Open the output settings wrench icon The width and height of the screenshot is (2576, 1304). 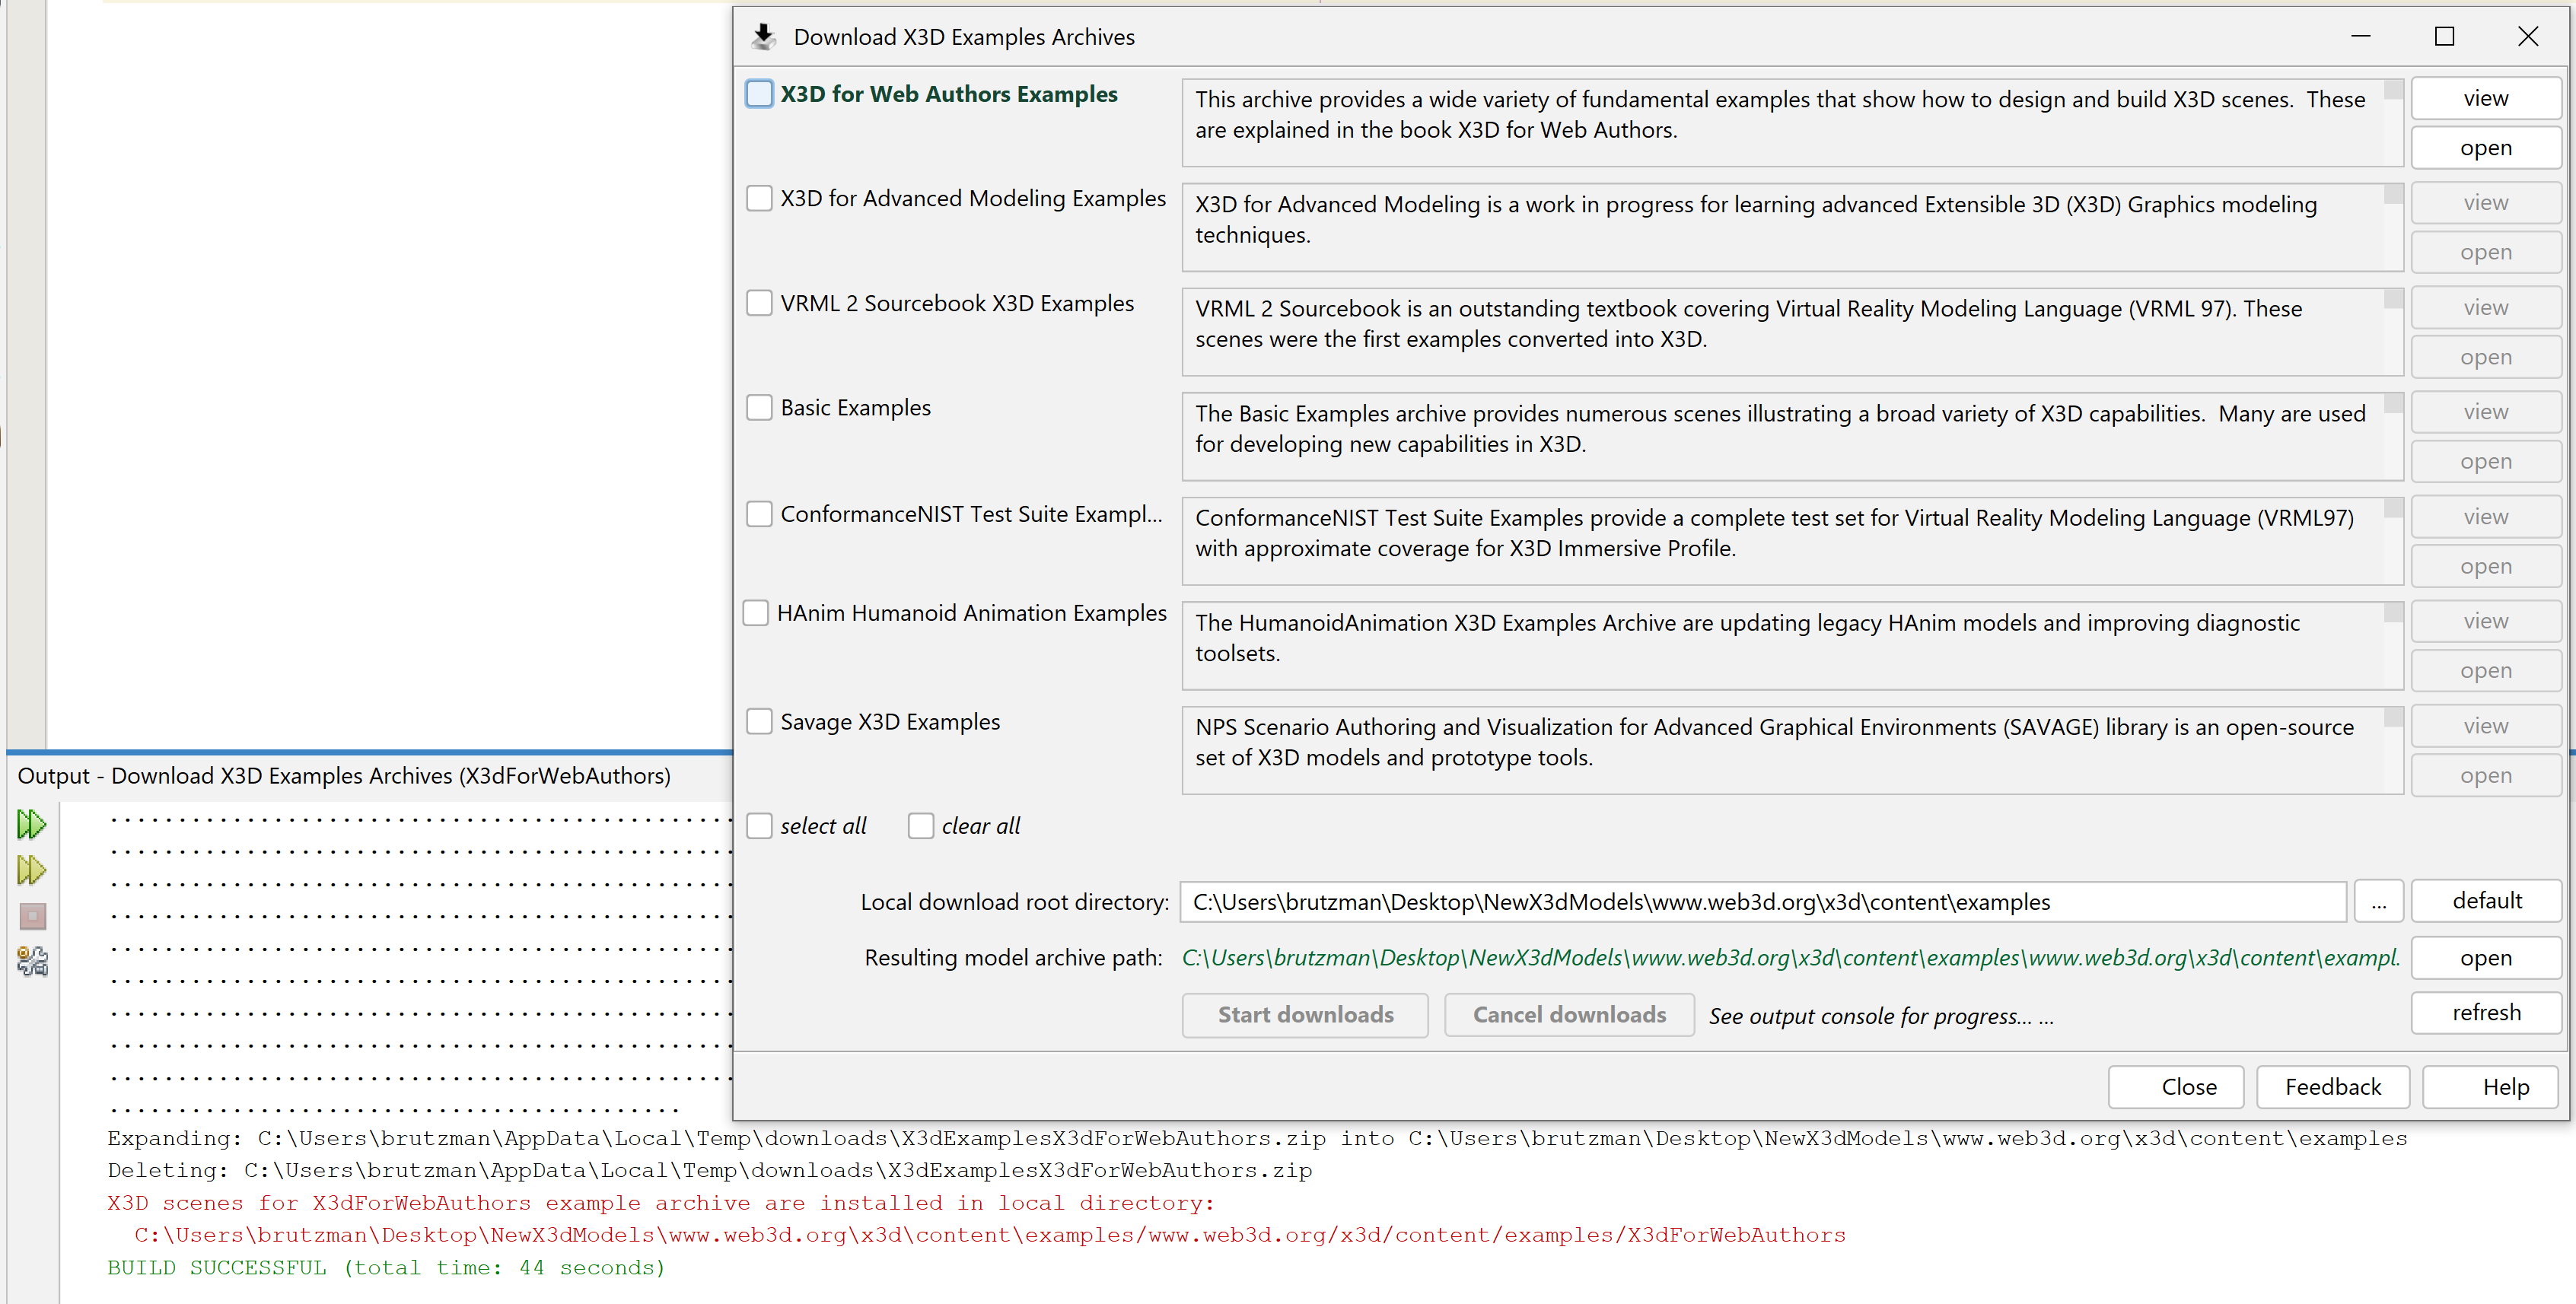click(32, 962)
